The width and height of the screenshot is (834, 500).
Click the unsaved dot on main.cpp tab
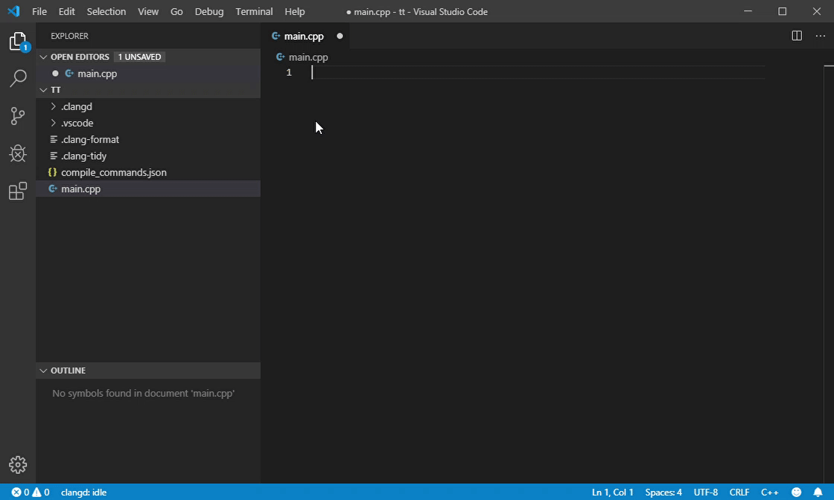point(340,36)
